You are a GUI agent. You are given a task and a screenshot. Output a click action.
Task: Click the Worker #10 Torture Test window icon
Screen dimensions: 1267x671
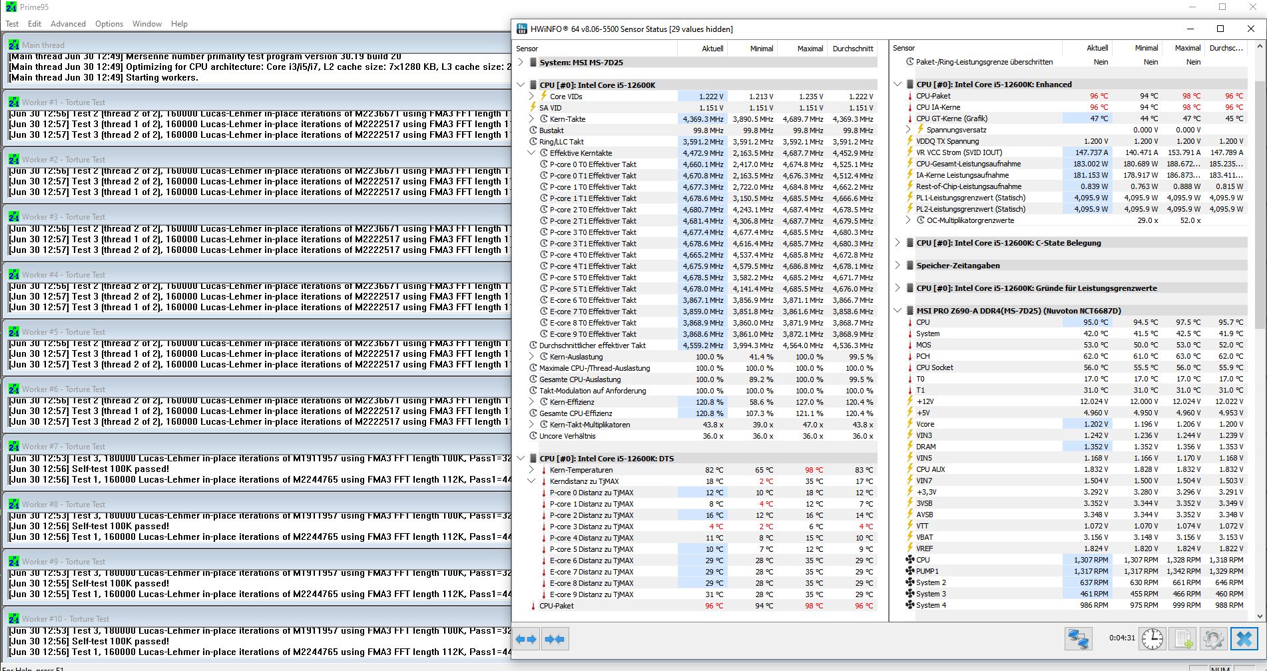pos(14,618)
